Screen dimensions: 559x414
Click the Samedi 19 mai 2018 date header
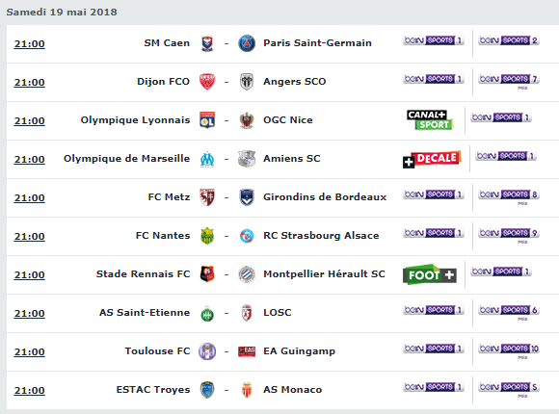pos(62,13)
